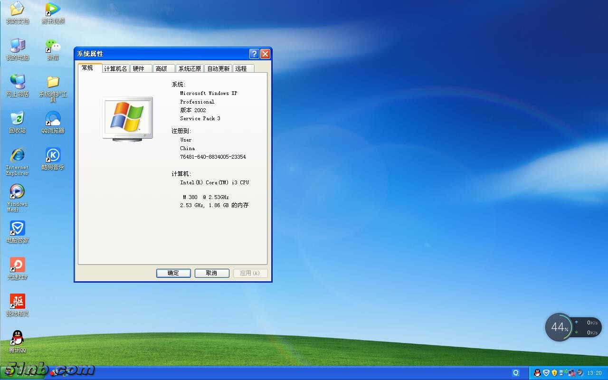Open the WeChat (微信) desktop icon

(53, 47)
